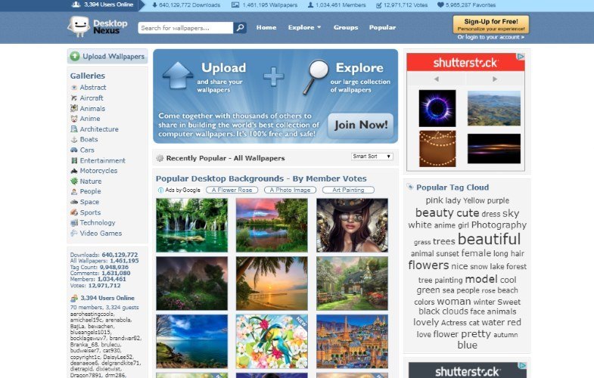
Task: Open the Smart Sort dropdown
Action: coord(372,156)
